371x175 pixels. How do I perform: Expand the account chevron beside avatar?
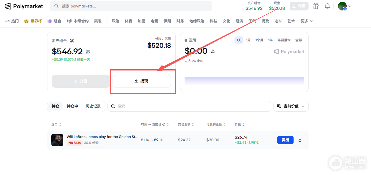pyautogui.click(x=350, y=6)
